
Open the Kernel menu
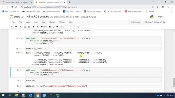tap(52, 22)
